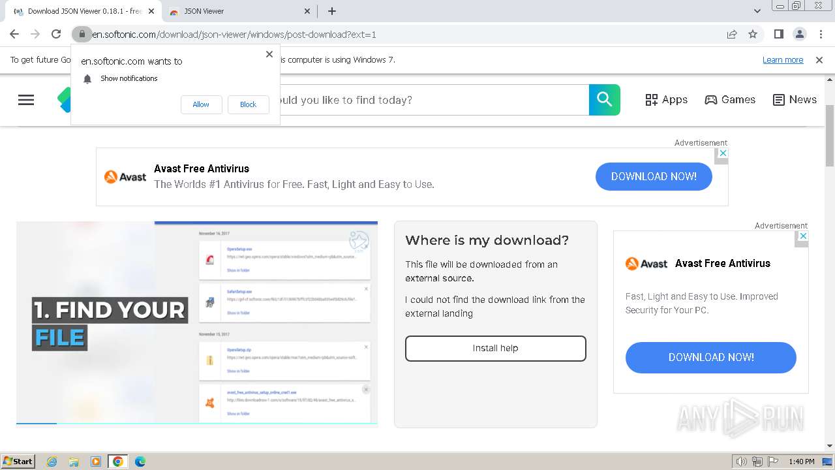Click the address bar URL
The image size is (835, 470).
[234, 35]
